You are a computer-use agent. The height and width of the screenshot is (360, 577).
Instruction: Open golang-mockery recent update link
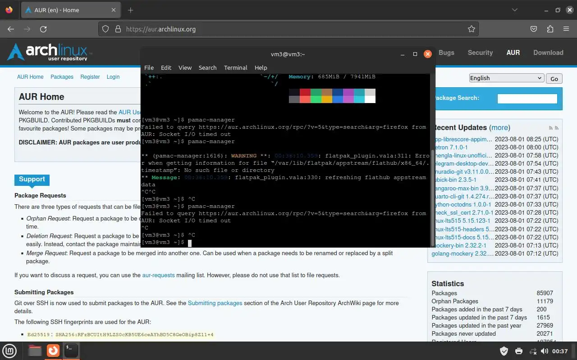463,253
